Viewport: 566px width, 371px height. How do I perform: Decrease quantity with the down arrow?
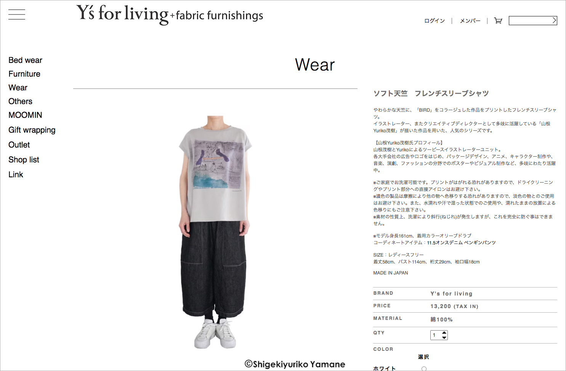click(444, 337)
